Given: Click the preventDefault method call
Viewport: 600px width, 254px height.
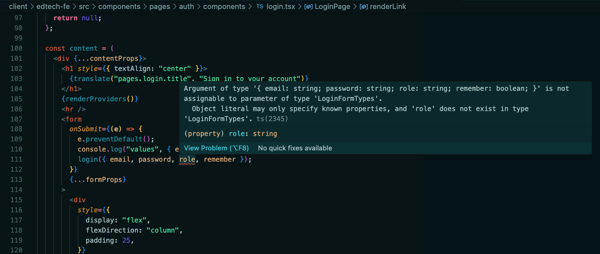Looking at the screenshot, I should 113,139.
